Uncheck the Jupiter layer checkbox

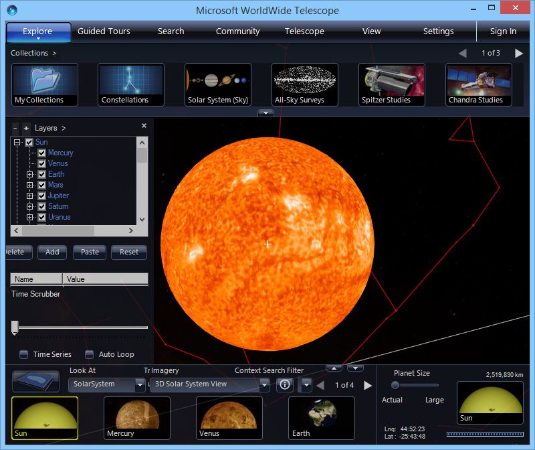click(x=41, y=196)
